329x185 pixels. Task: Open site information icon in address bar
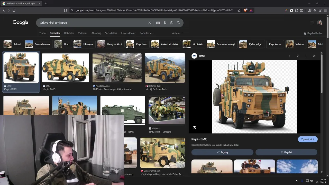tap(72, 10)
